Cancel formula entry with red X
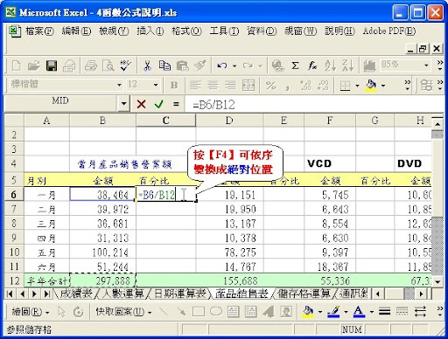 (x=141, y=104)
